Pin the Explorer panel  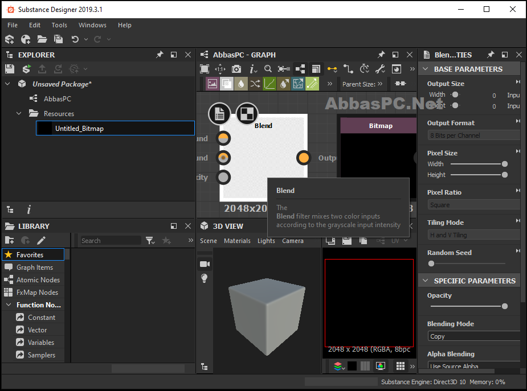click(160, 55)
